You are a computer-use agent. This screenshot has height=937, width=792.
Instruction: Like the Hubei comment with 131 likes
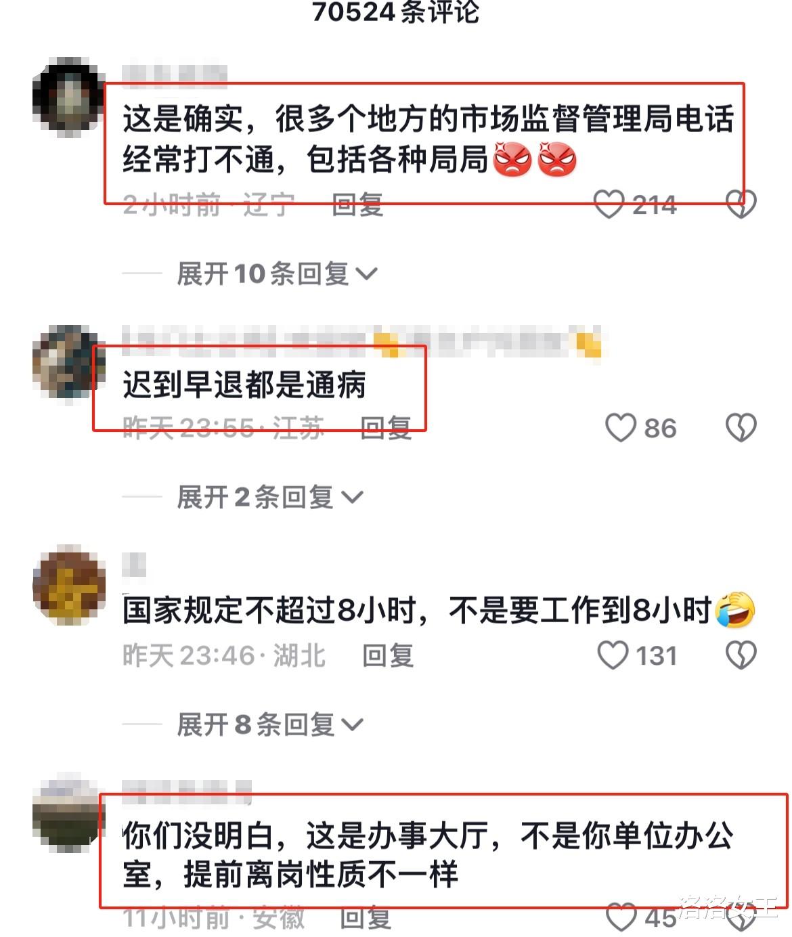pyautogui.click(x=613, y=655)
